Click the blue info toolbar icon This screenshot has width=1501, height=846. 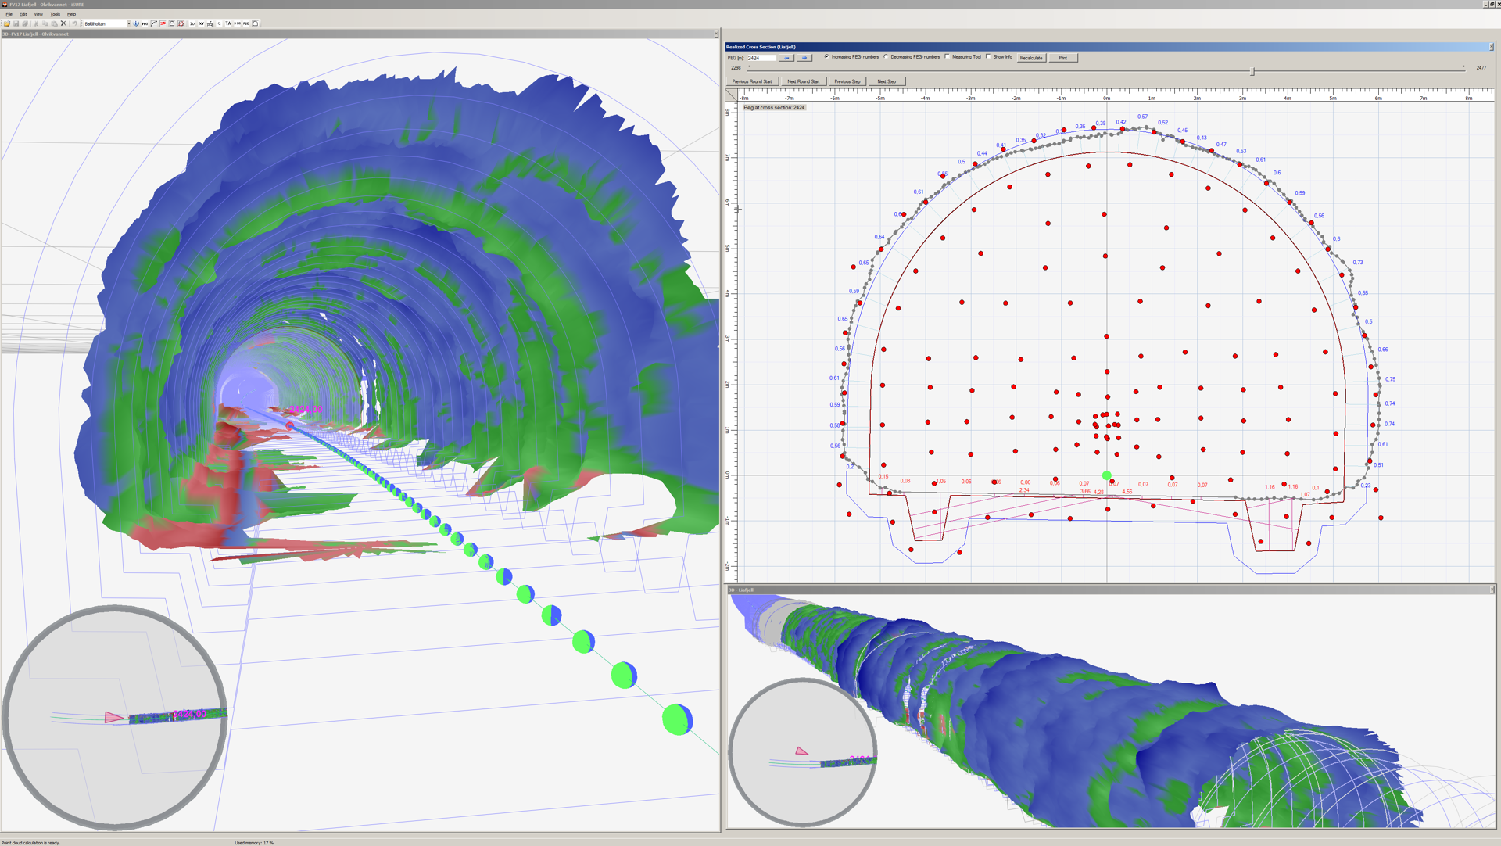(x=136, y=23)
